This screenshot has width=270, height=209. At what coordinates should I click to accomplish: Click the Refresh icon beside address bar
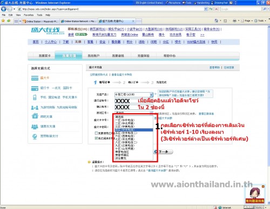point(211,9)
